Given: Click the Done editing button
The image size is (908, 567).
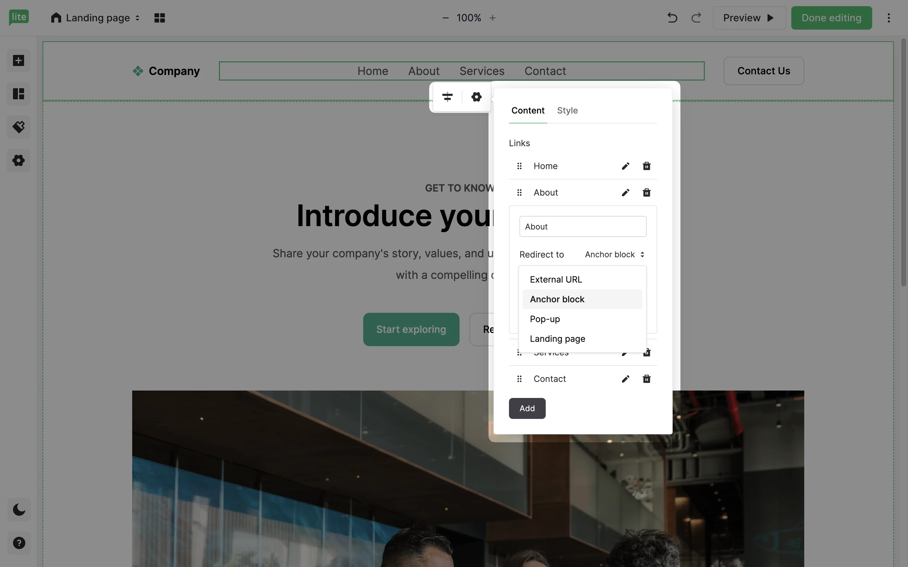Looking at the screenshot, I should tap(831, 18).
